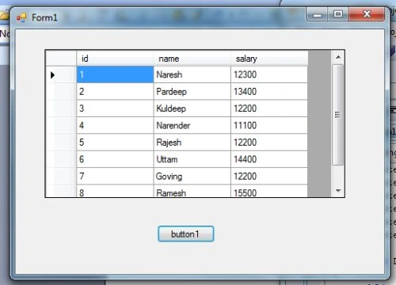Select the row header of Pardeep's row
This screenshot has width=396, height=285.
pyautogui.click(x=61, y=92)
